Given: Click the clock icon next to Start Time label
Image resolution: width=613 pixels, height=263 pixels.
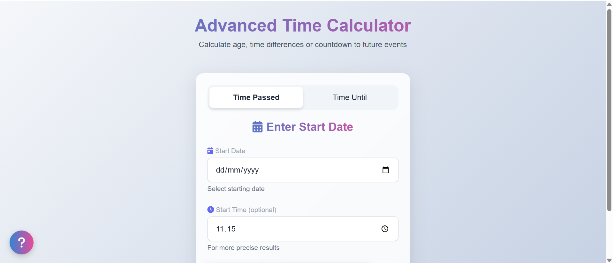Looking at the screenshot, I should pyautogui.click(x=211, y=210).
